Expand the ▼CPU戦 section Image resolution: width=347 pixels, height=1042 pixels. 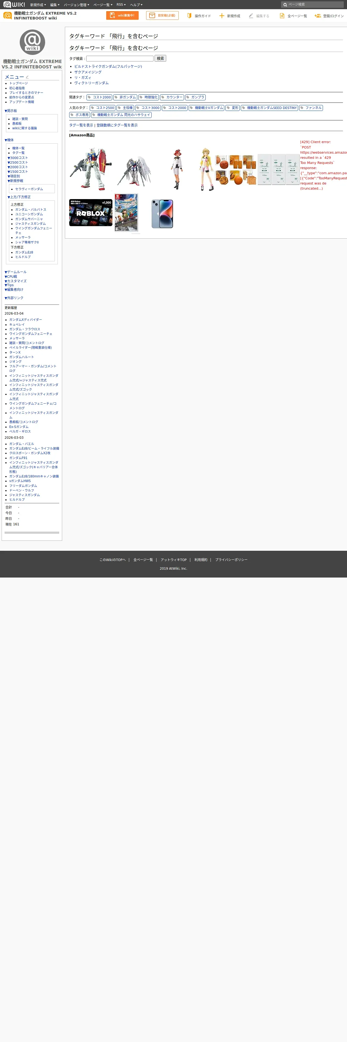11,277
